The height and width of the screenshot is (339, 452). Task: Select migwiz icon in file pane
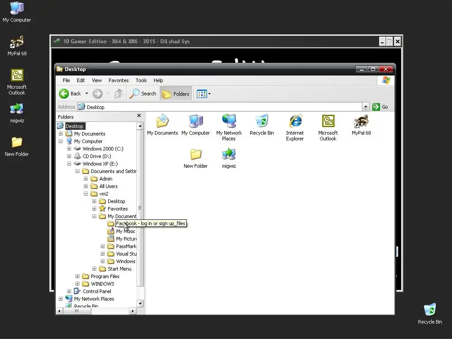point(229,158)
